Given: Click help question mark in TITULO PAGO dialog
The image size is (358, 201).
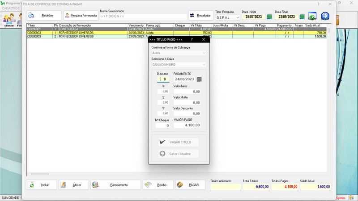Looking at the screenshot, I should tap(192, 39).
